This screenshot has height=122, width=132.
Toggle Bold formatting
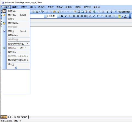(x=62, y=16)
